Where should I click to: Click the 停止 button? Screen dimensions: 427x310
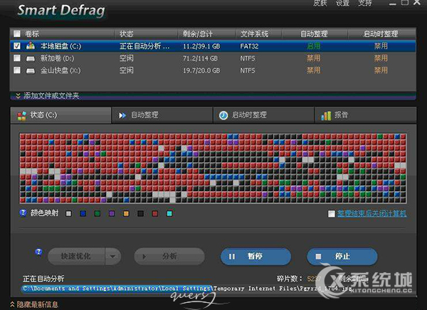coord(342,257)
